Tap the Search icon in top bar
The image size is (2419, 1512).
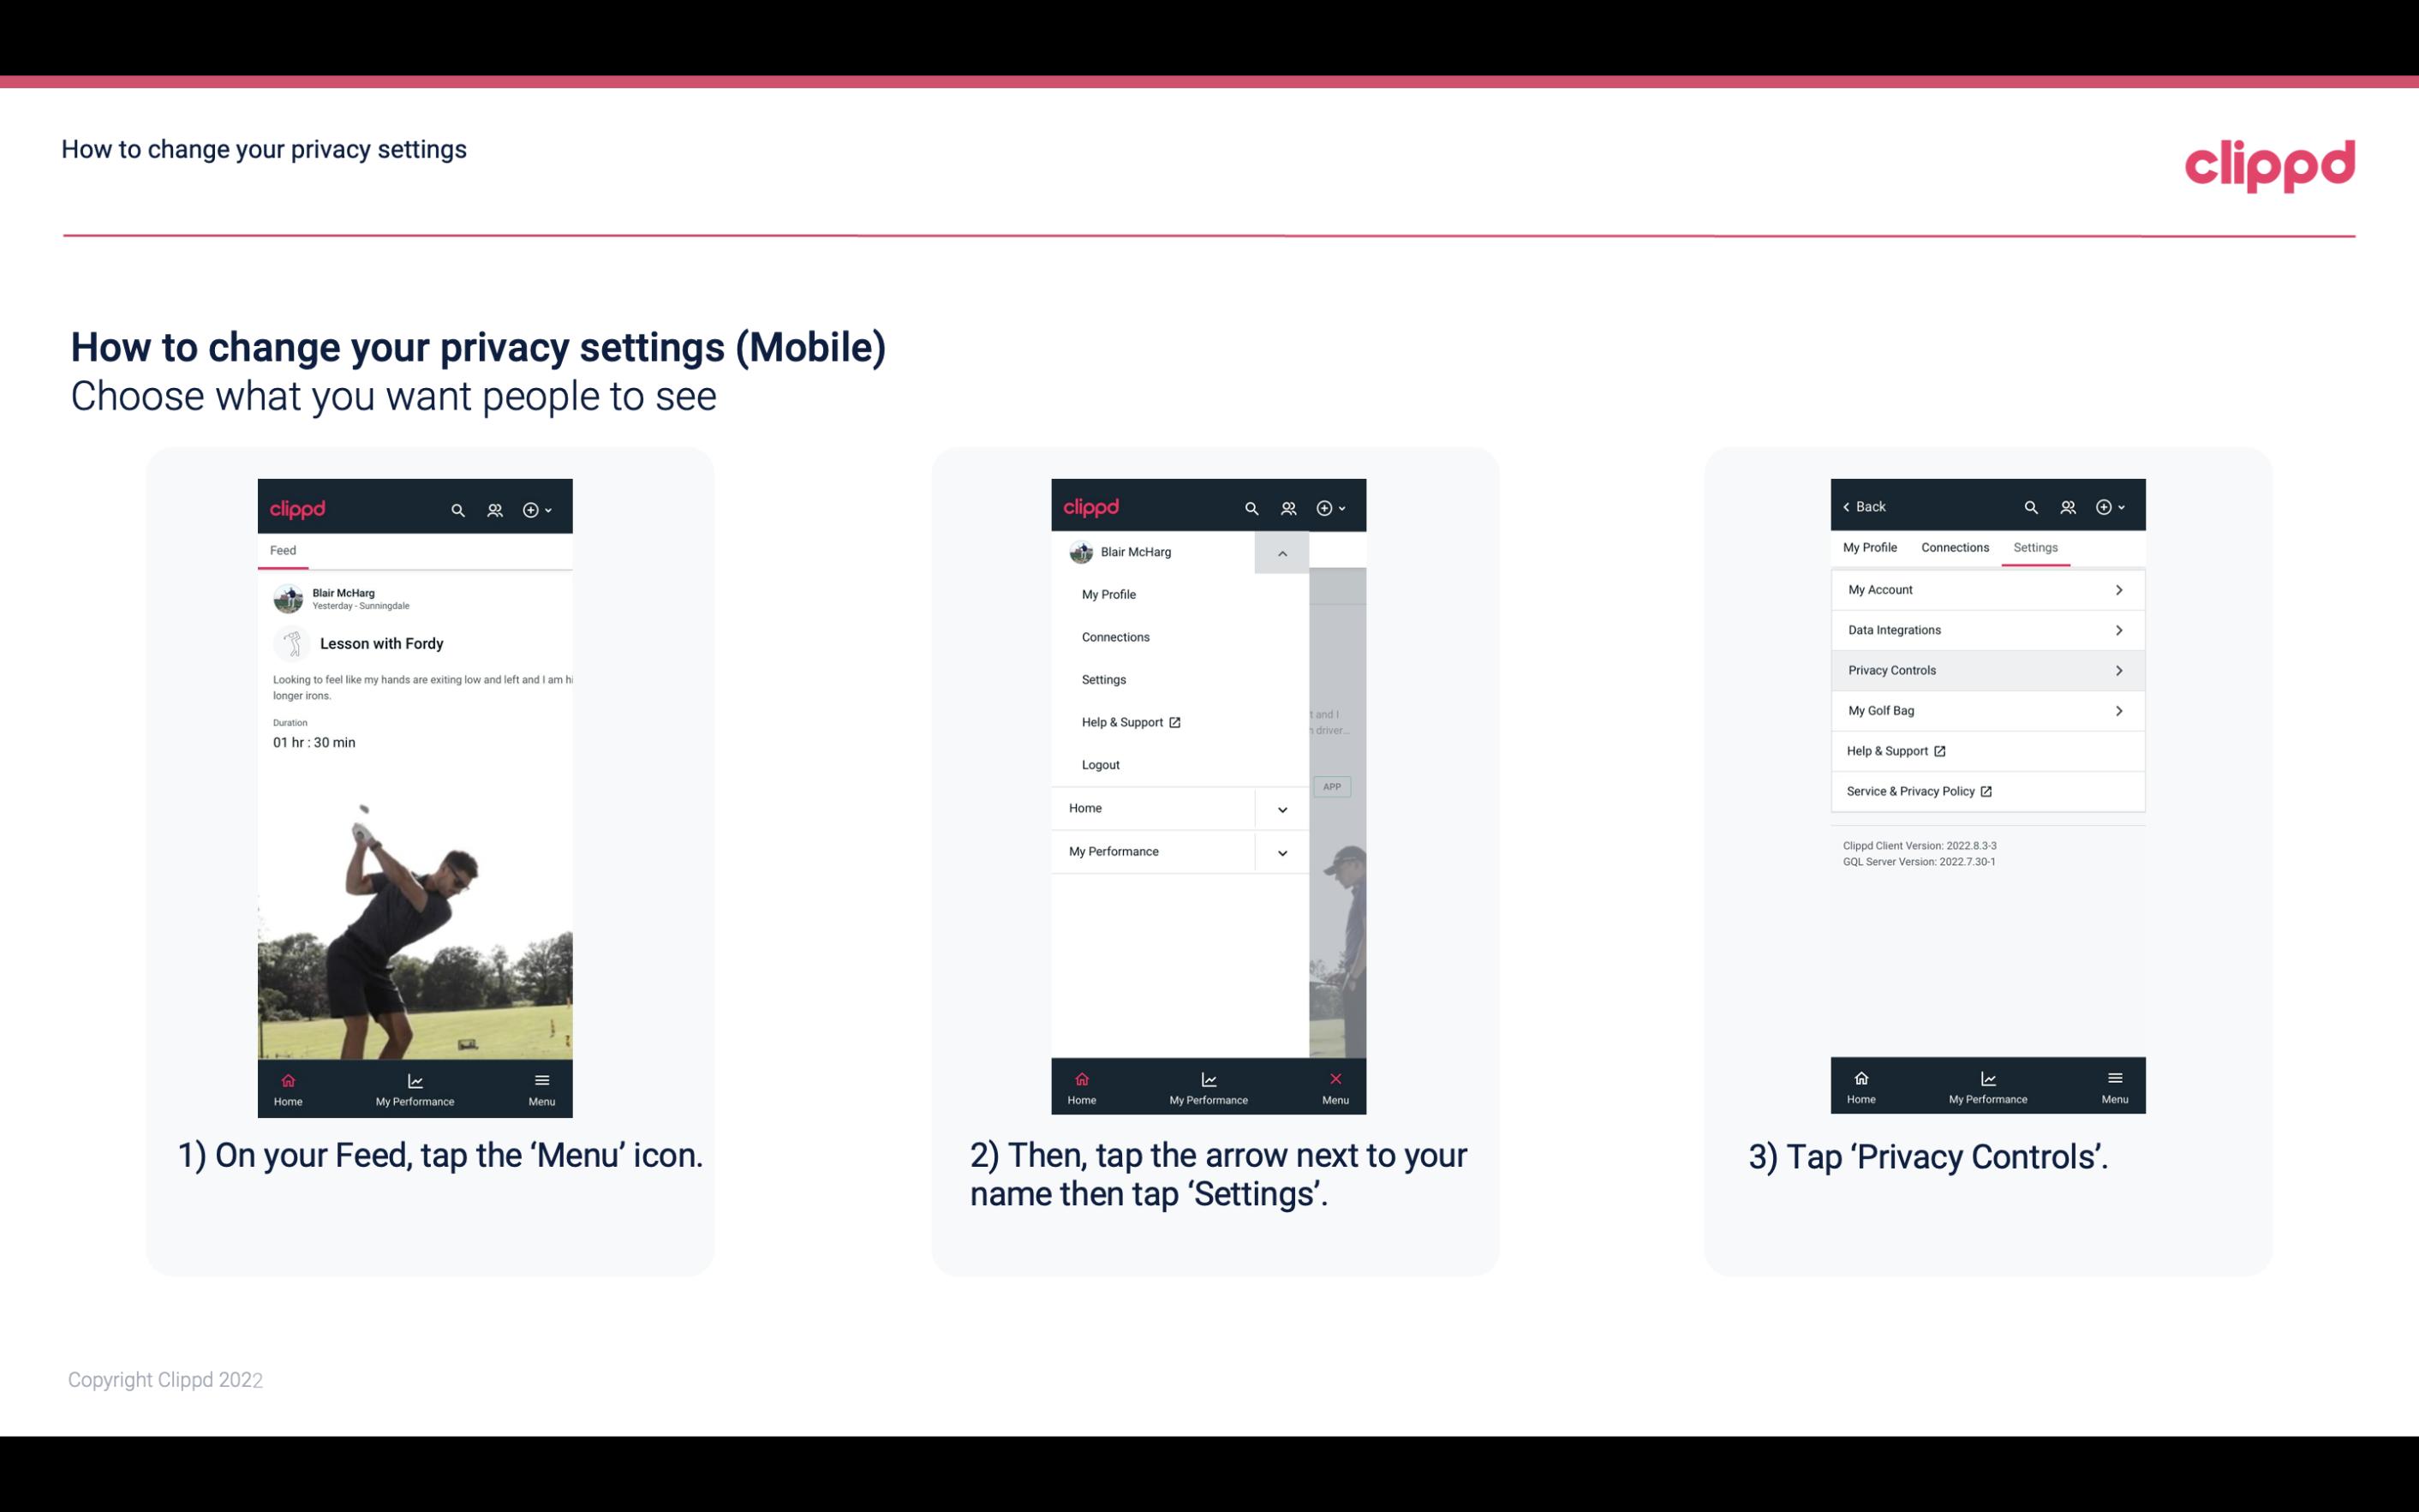(x=460, y=507)
